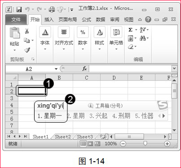
Task: Open the Customize Quick Access Toolbar arrow
Action: 72,10
